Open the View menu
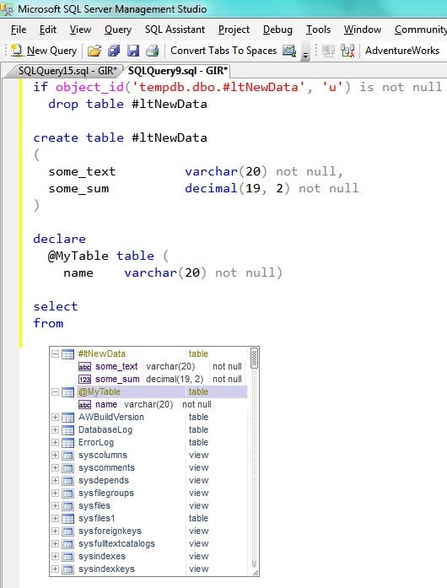This screenshot has width=447, height=588. [x=80, y=30]
